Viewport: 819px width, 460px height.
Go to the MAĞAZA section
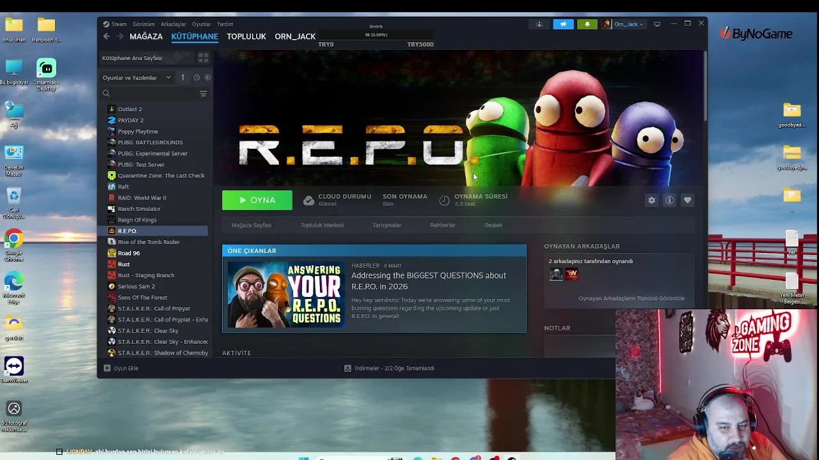click(146, 36)
